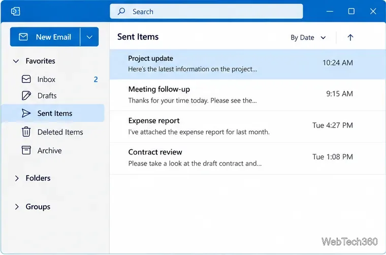The height and width of the screenshot is (255, 386).
Task: Open the Drafts folder label
Action: [47, 95]
